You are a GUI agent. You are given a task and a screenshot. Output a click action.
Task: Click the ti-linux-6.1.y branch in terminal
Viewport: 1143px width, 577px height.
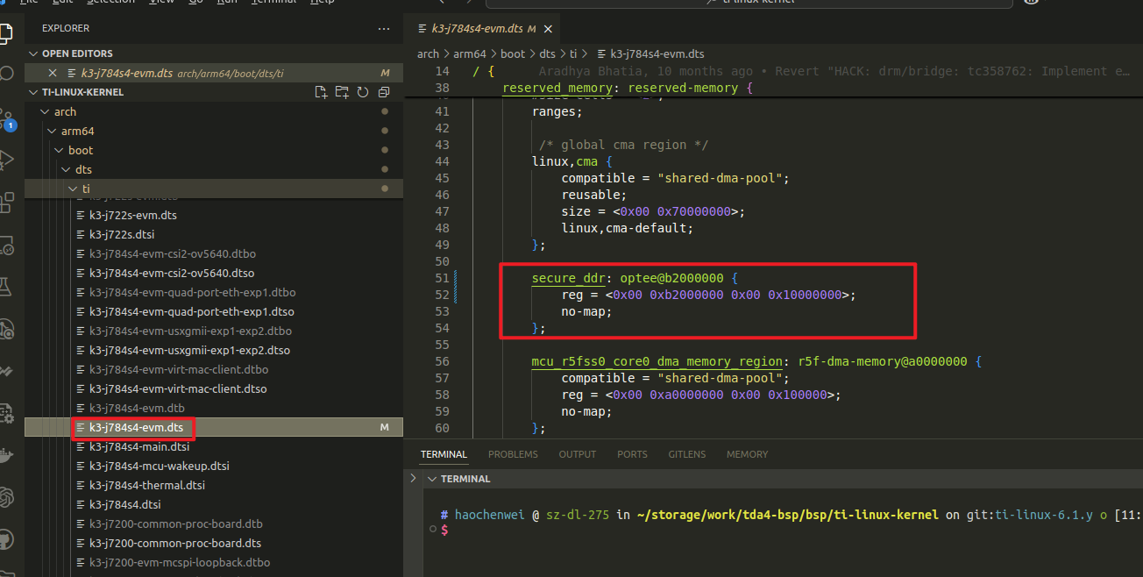pyautogui.click(x=1042, y=515)
